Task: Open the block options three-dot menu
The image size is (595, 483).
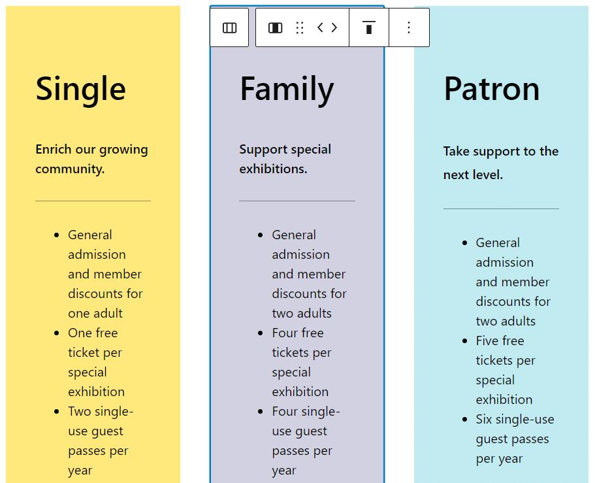Action: tap(409, 27)
